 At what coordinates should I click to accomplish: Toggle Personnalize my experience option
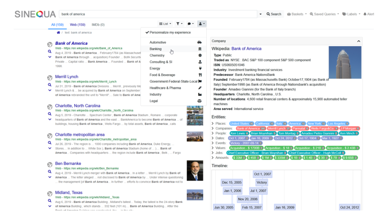[174, 33]
